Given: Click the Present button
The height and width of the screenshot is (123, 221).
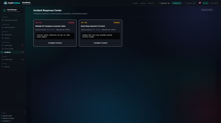Looking at the screenshot, I should click(x=214, y=3).
